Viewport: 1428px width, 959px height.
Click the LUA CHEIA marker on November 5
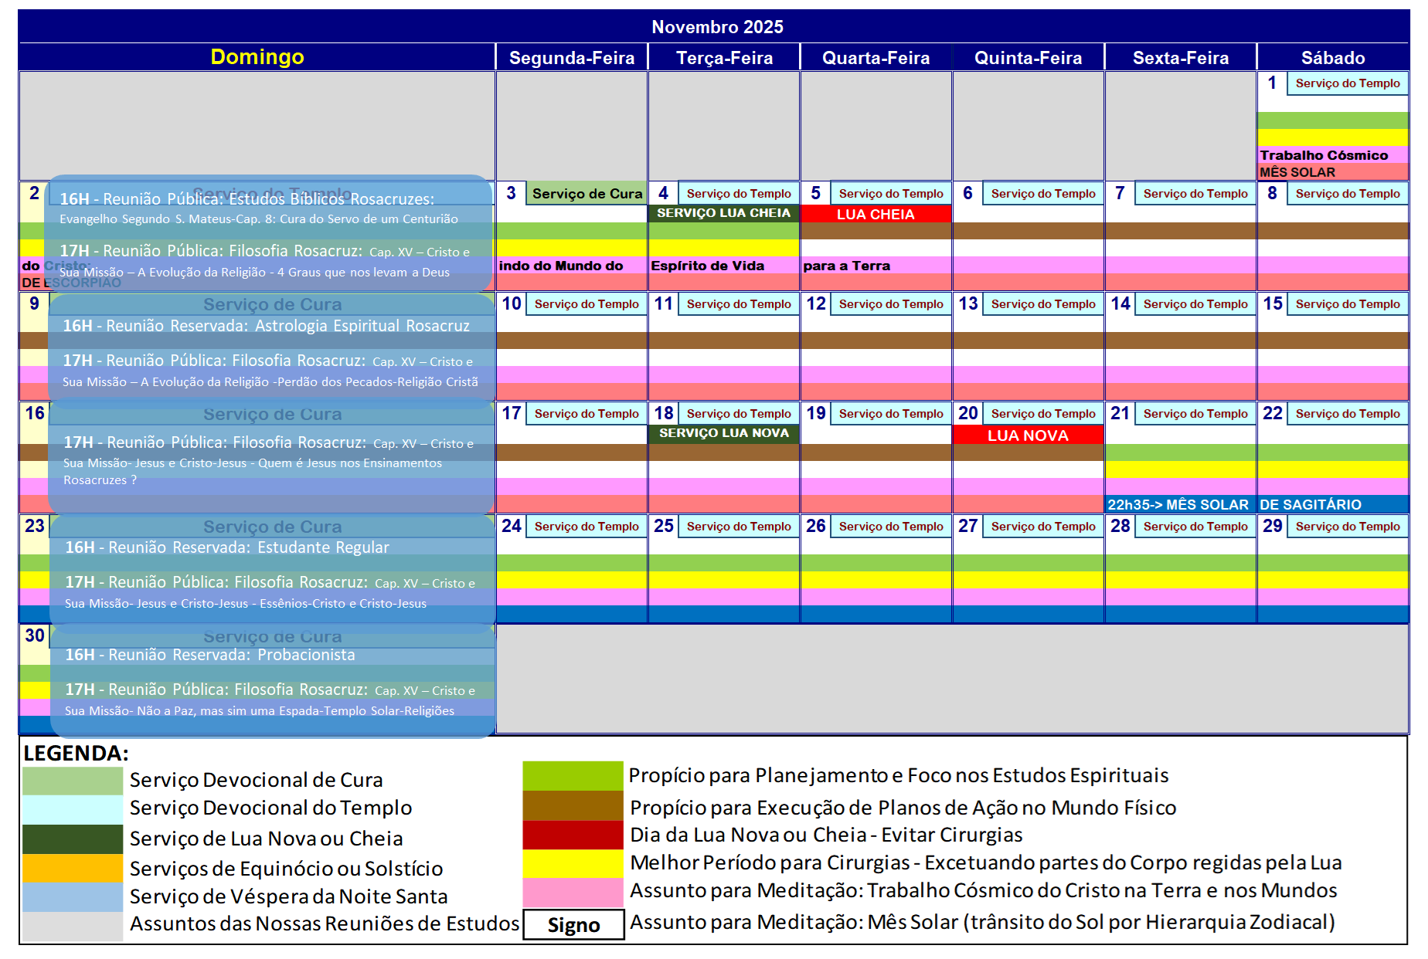877,214
